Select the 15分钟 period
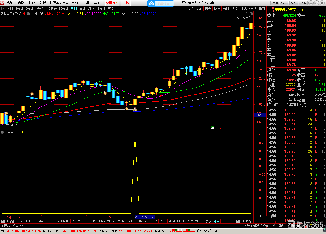 [40, 9]
